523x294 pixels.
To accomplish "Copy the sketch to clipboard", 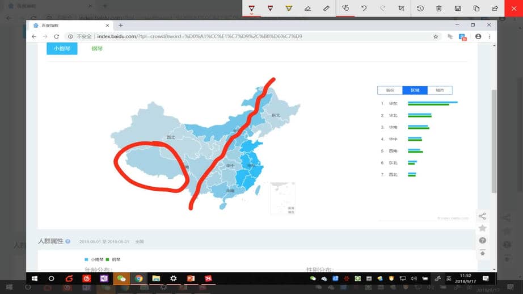I will click(x=476, y=9).
